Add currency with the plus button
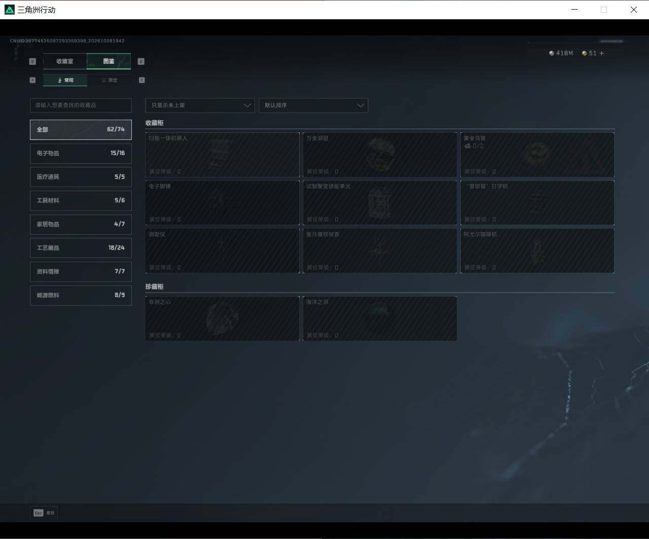Viewport: 649px width, 539px height. [x=602, y=53]
